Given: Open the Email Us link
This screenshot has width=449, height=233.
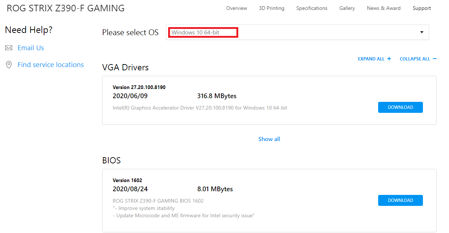Looking at the screenshot, I should 31,48.
